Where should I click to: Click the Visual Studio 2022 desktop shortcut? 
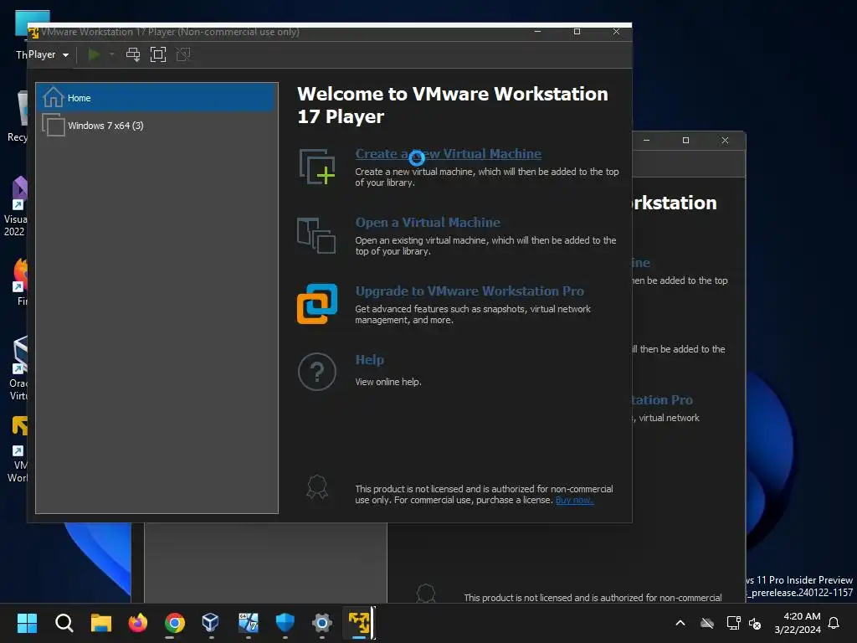click(17, 207)
